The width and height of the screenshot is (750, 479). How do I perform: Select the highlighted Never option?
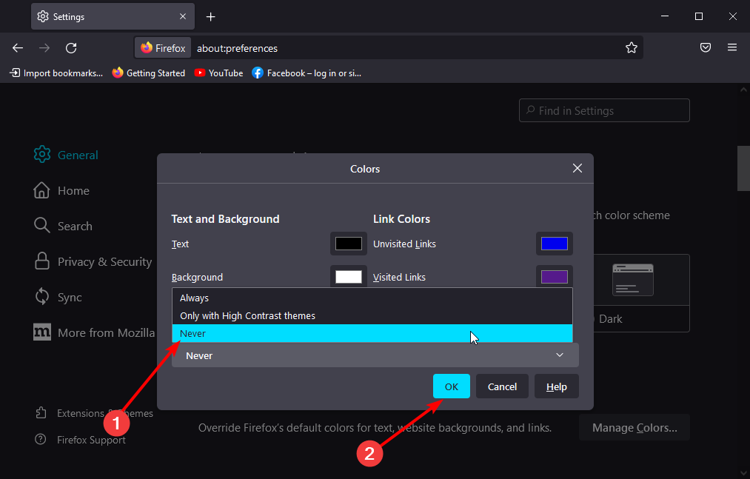pos(372,334)
